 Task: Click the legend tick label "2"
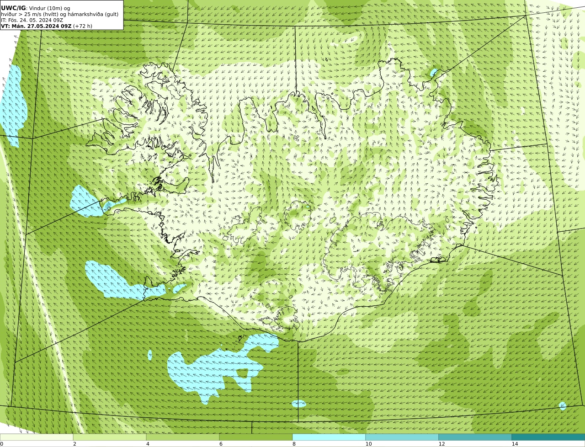point(74,444)
